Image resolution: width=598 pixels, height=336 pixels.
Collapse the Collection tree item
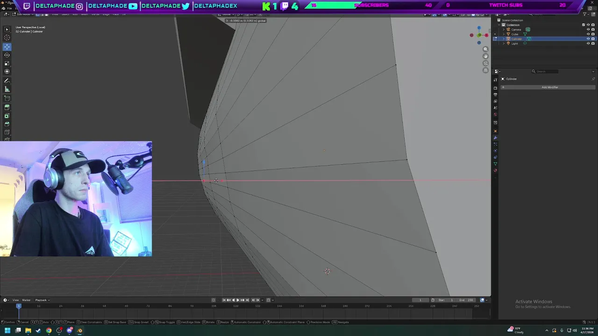[499, 25]
